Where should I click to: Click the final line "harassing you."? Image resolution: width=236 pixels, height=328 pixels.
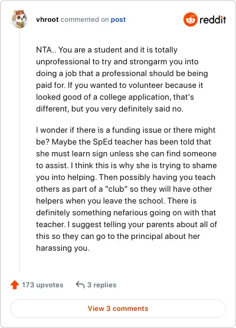click(x=63, y=248)
